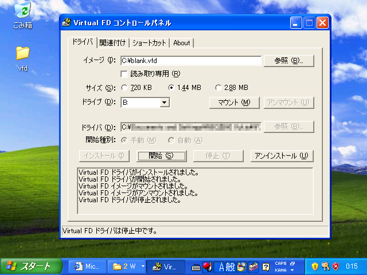Click the yellow security shield tray icon
Viewport: 367px width, 275px height.
pos(315,266)
